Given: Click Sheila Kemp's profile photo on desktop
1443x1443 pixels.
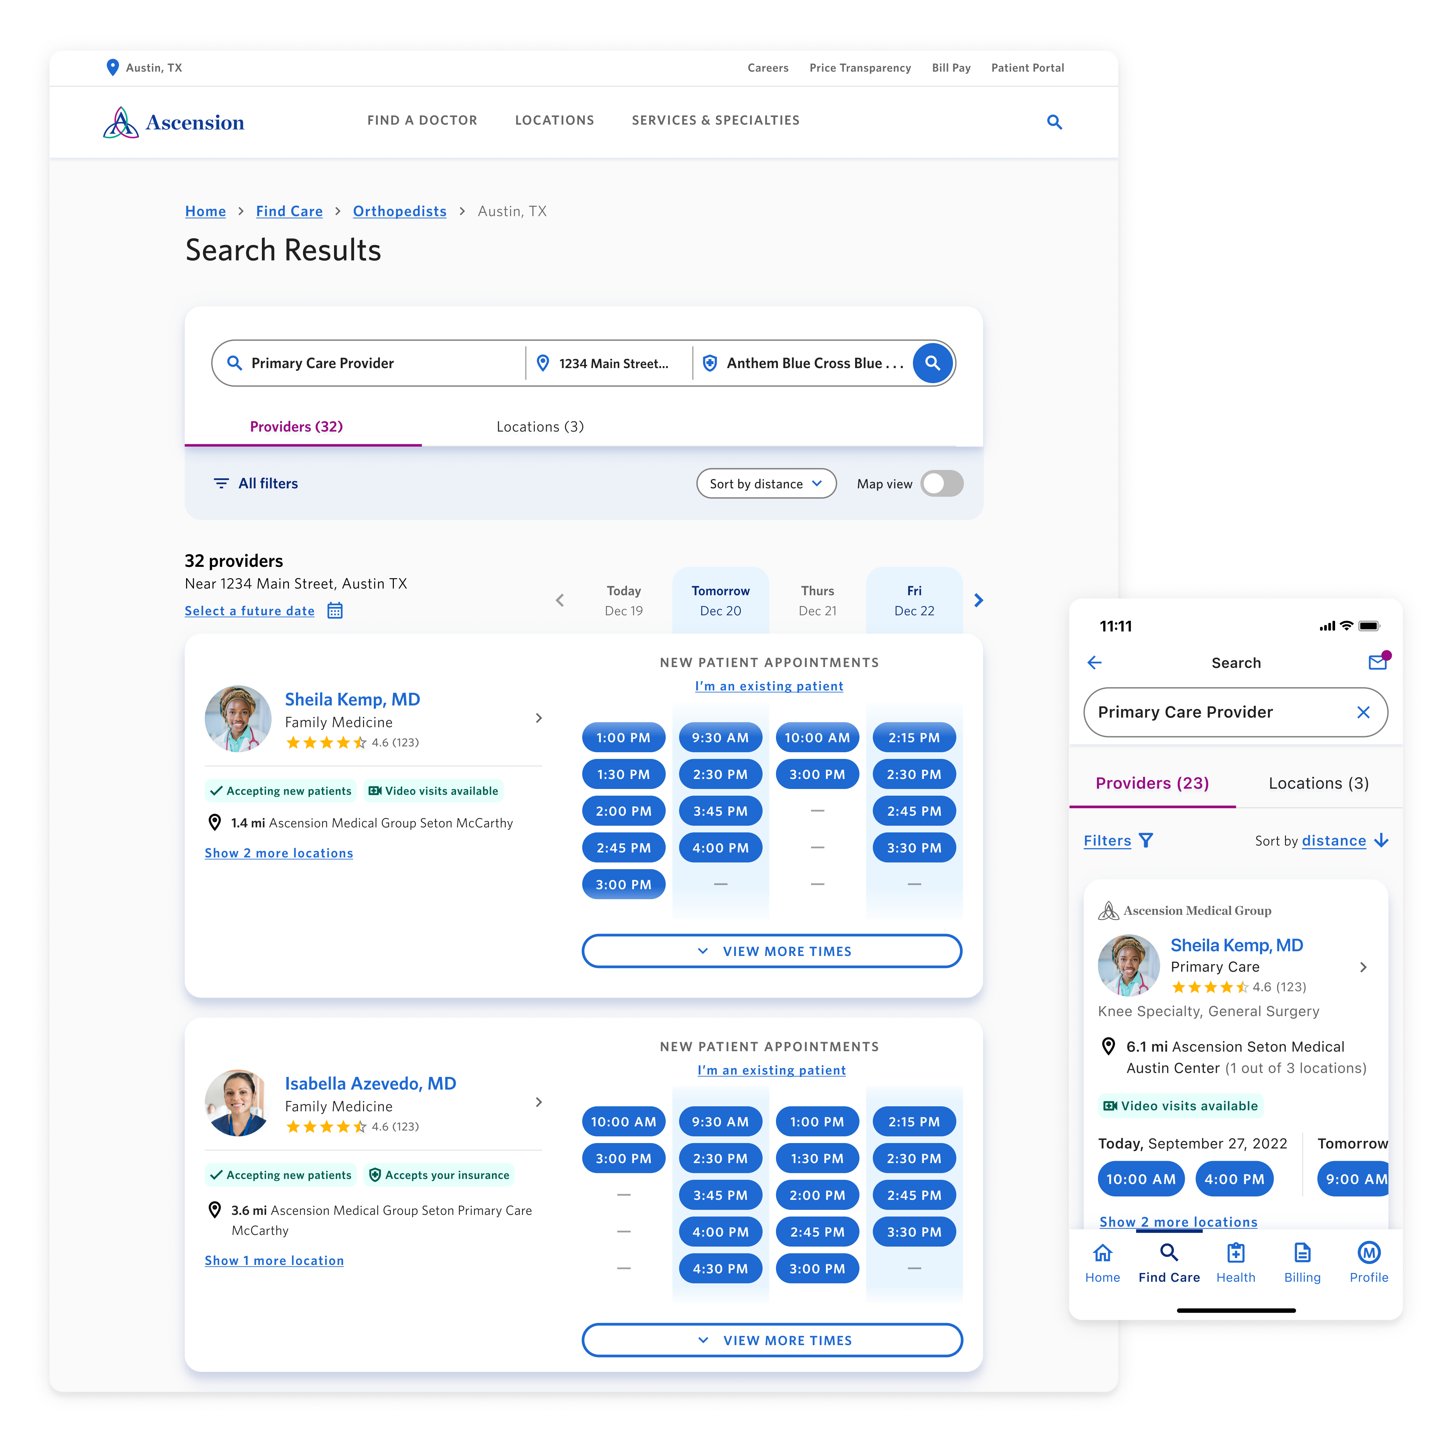Looking at the screenshot, I should [238, 719].
